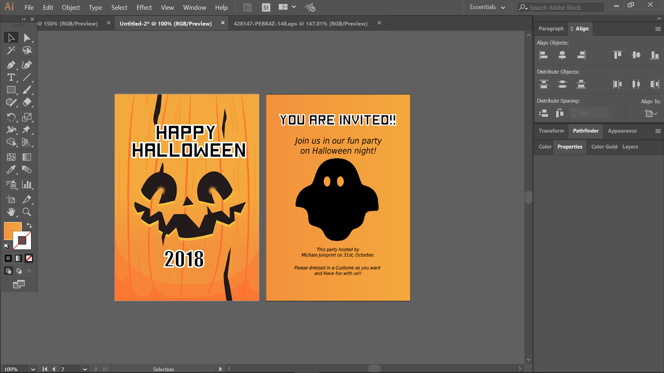Expand status bar Selection arrow
This screenshot has height=373, width=664.
220,369
